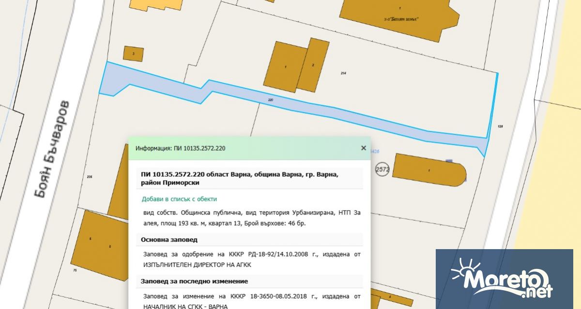Click the parcel label 214
This screenshot has width=581, height=309.
coord(343,73)
